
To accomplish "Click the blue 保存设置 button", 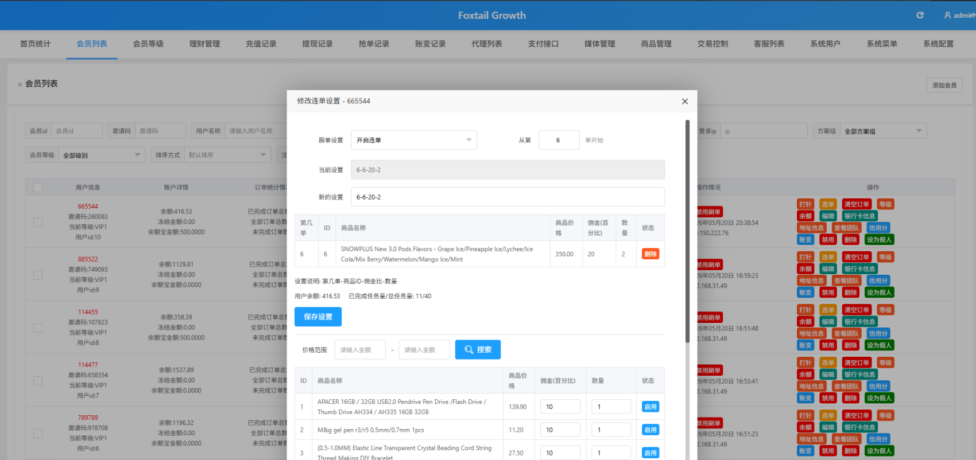I will (318, 317).
